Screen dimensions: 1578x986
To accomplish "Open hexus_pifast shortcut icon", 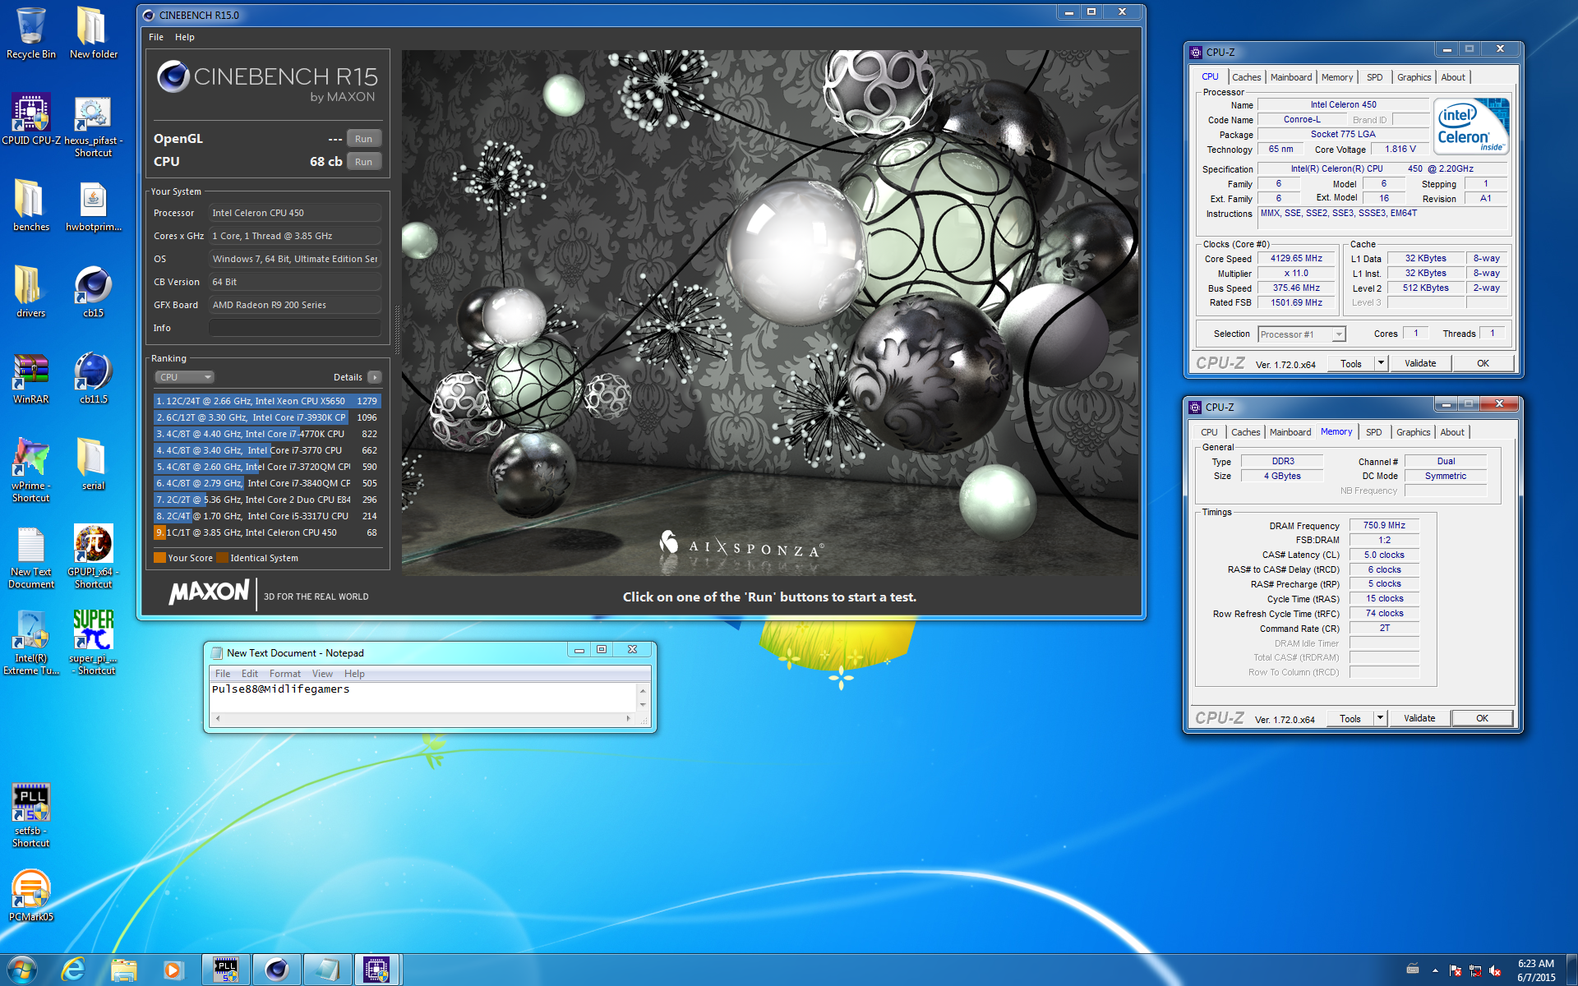I will click(93, 125).
